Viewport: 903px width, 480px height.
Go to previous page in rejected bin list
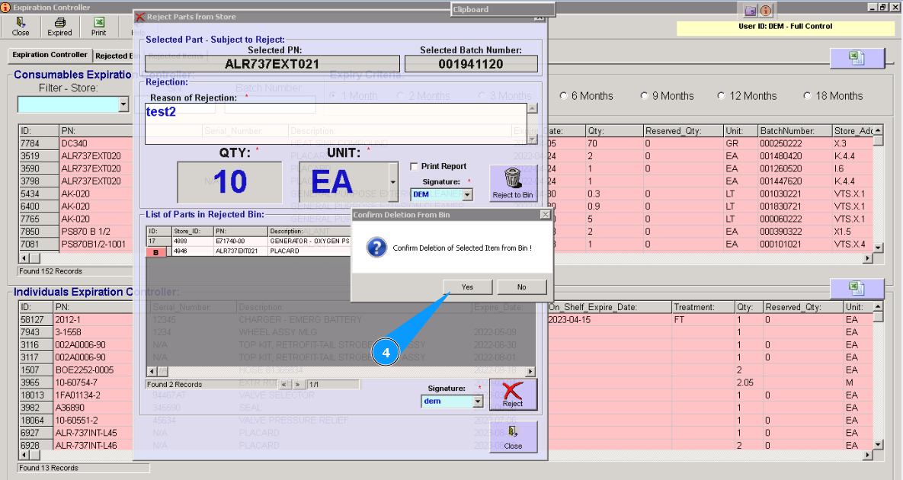coord(284,384)
